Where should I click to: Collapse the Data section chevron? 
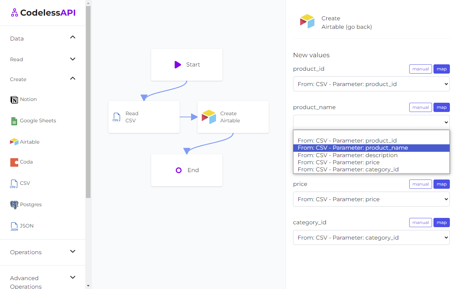pyautogui.click(x=73, y=37)
